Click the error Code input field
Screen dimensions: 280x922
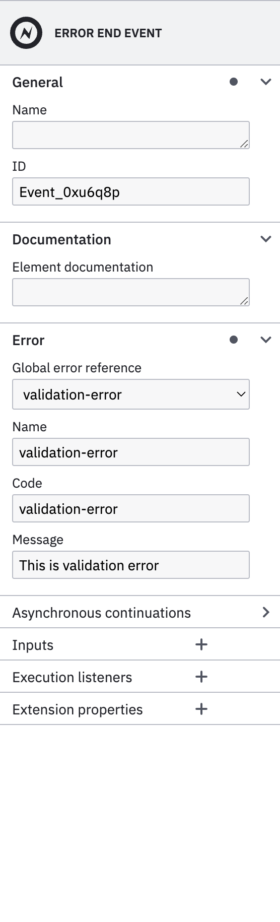pyautogui.click(x=131, y=508)
